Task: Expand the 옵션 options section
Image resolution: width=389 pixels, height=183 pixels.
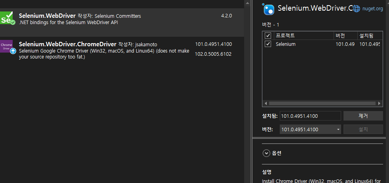Action: (266, 153)
